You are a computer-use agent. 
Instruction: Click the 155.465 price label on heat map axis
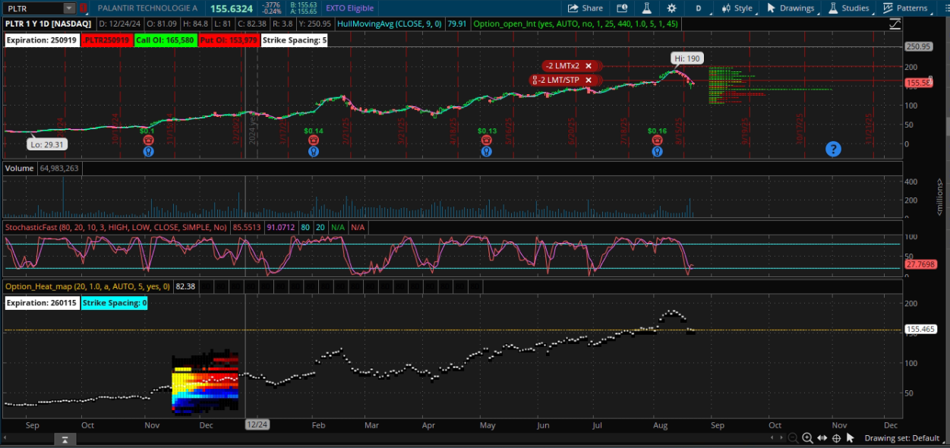pyautogui.click(x=920, y=330)
